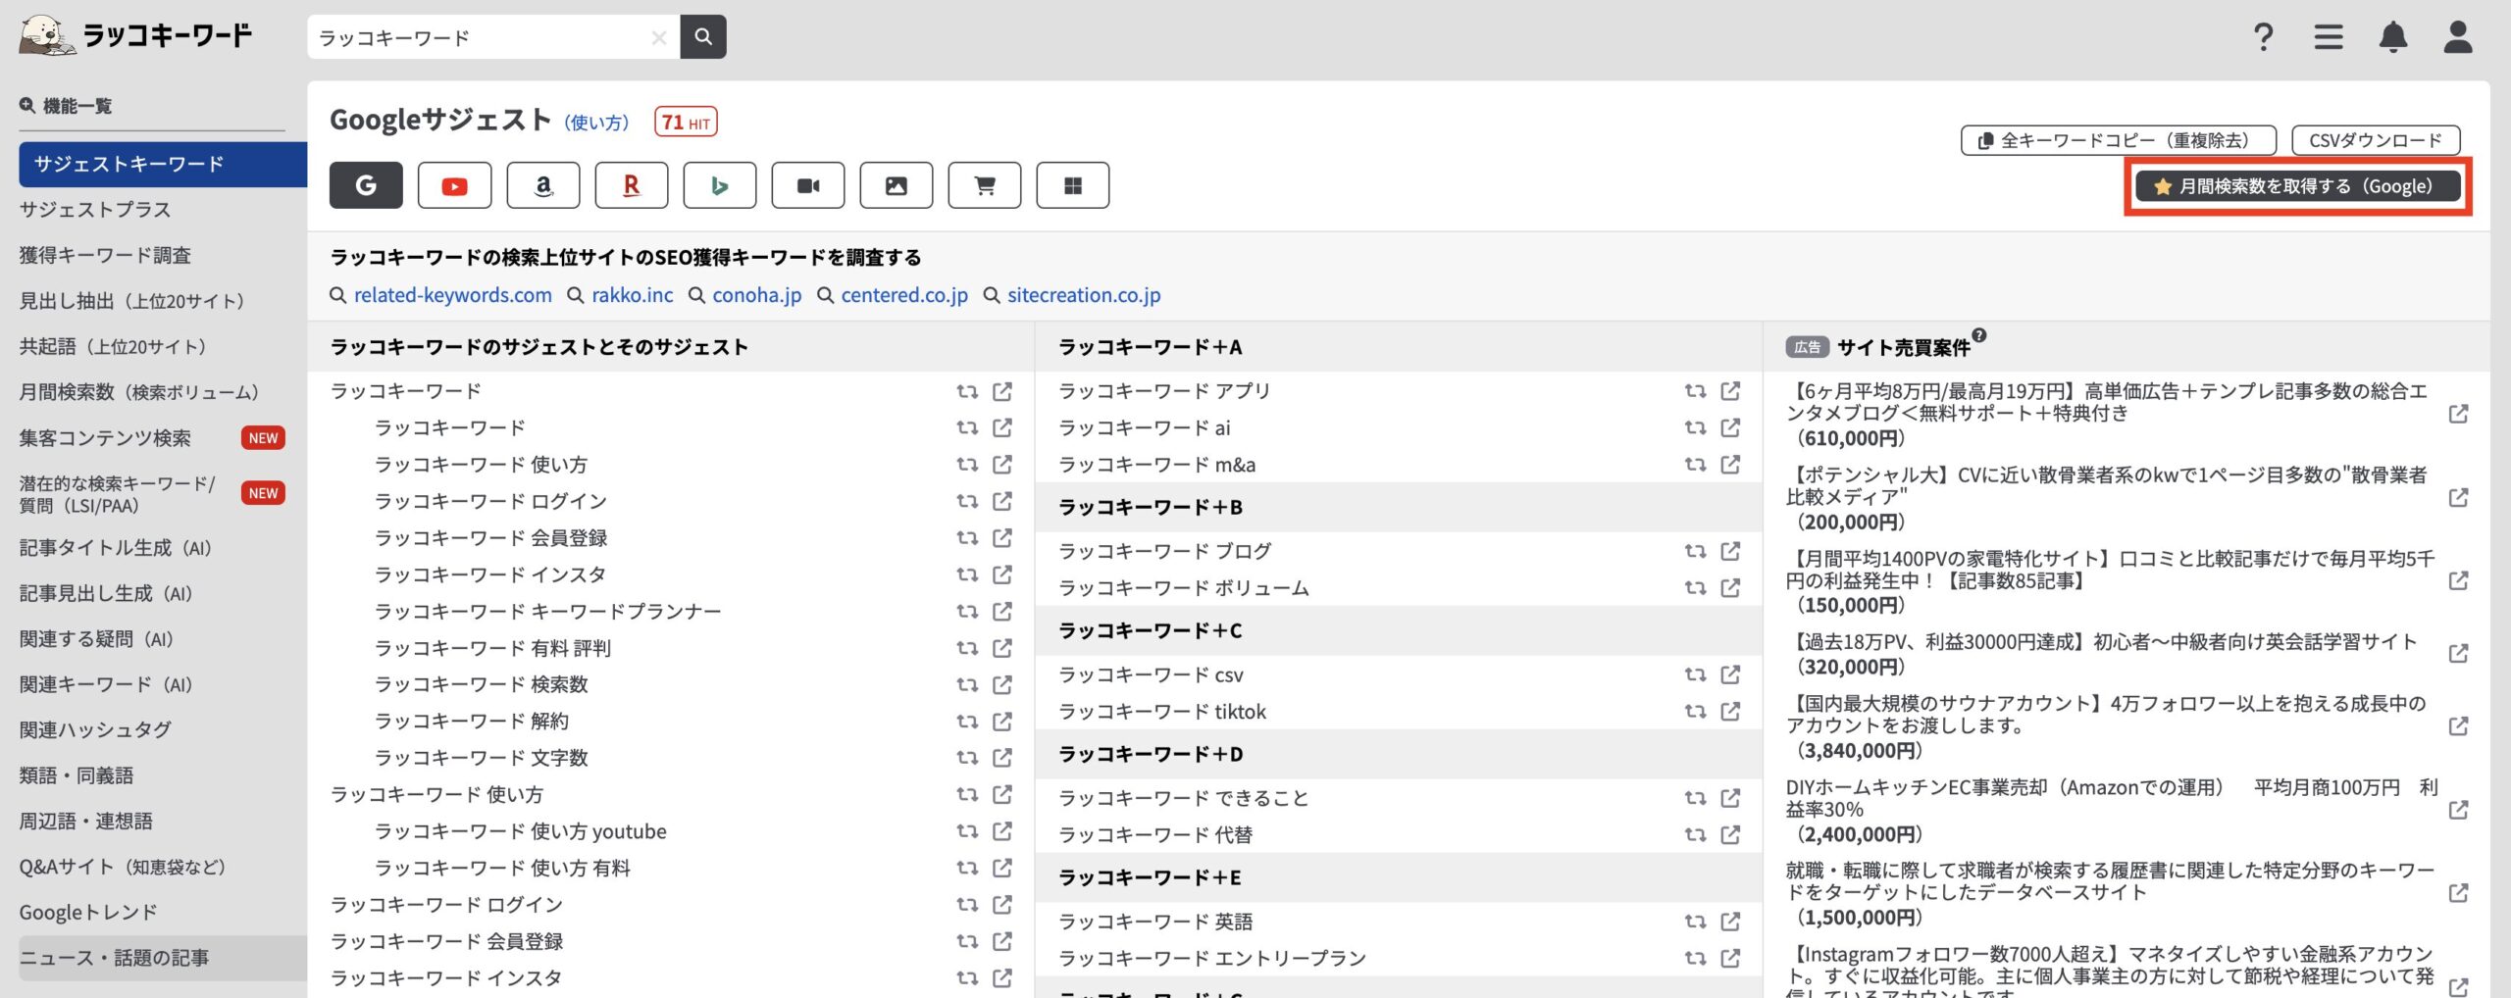
Task: Open 月間検索数（検索ボリューム） in sidebar
Action: (139, 392)
